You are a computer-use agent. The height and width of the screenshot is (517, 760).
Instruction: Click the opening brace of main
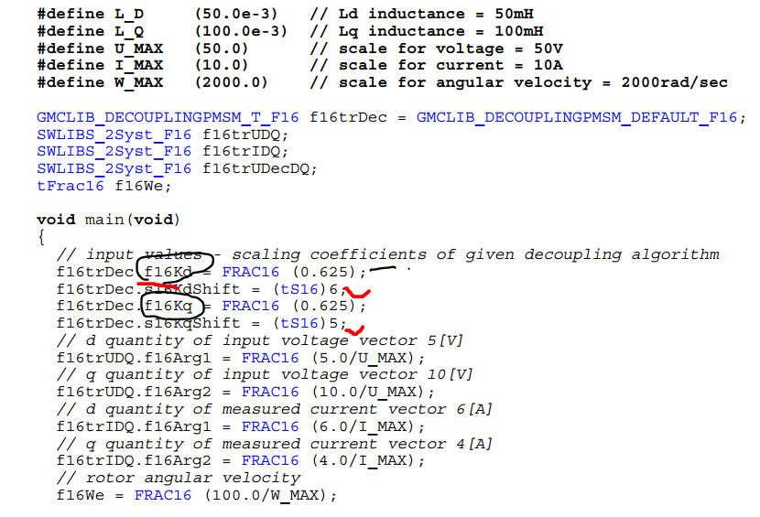[41, 237]
